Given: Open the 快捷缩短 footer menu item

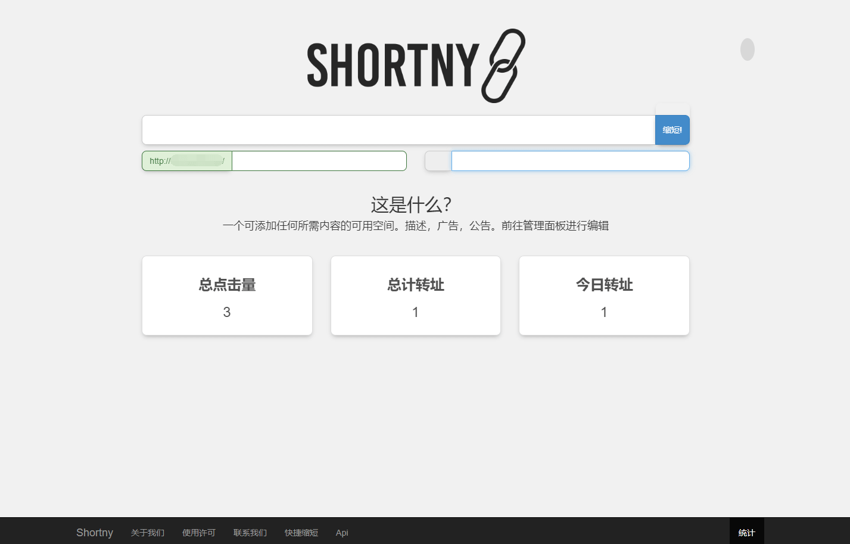Looking at the screenshot, I should 301,533.
